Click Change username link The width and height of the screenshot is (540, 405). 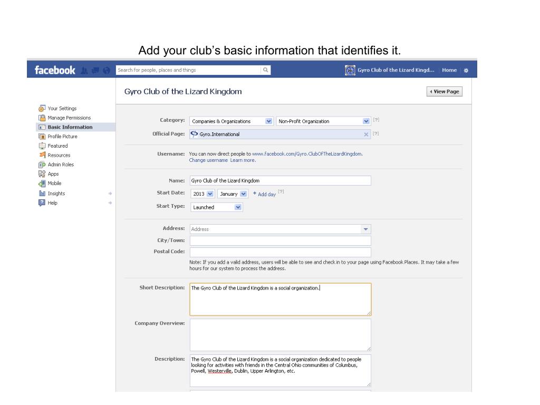pyautogui.click(x=208, y=160)
